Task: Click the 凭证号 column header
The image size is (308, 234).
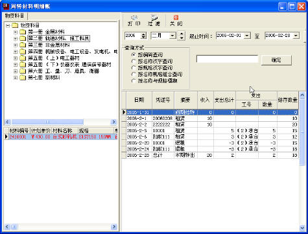Action: click(x=163, y=100)
